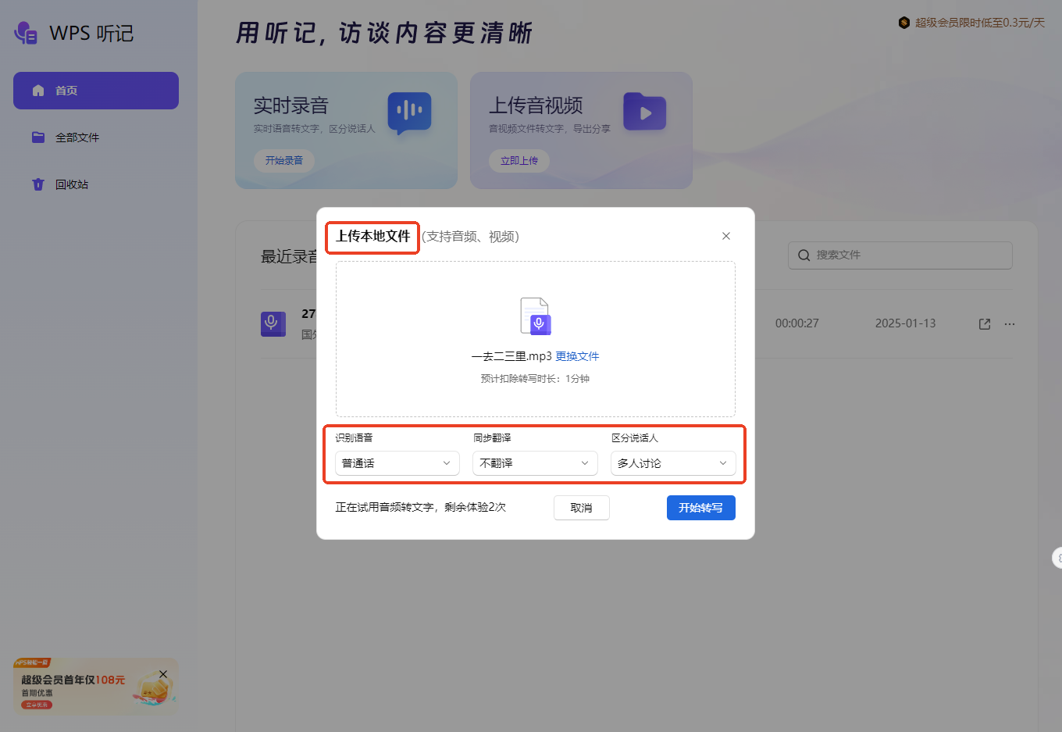Click the 开始转写 button

tap(700, 507)
